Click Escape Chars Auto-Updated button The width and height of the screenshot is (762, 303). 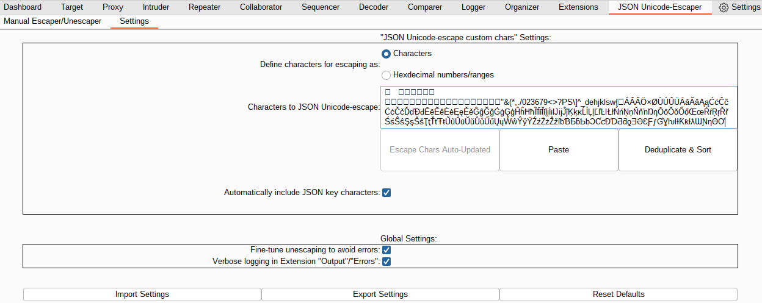[440, 150]
